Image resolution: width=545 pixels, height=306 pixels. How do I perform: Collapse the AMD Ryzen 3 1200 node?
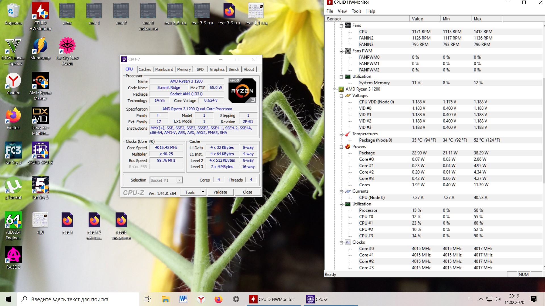point(335,89)
